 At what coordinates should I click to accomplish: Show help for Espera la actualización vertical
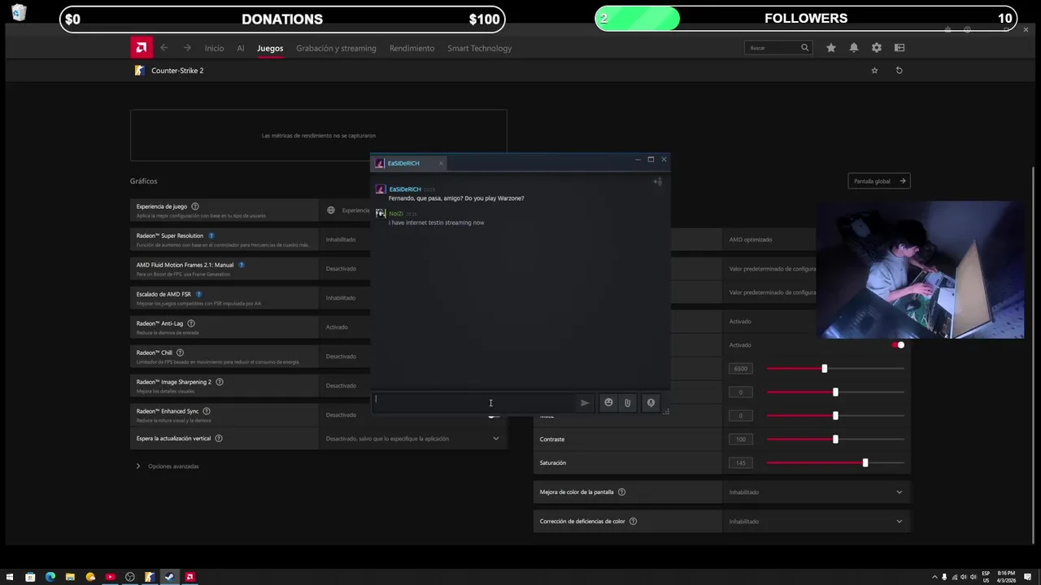(219, 439)
